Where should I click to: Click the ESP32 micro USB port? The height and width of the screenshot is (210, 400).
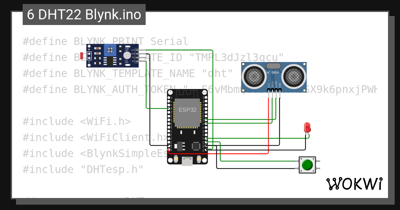[187, 161]
